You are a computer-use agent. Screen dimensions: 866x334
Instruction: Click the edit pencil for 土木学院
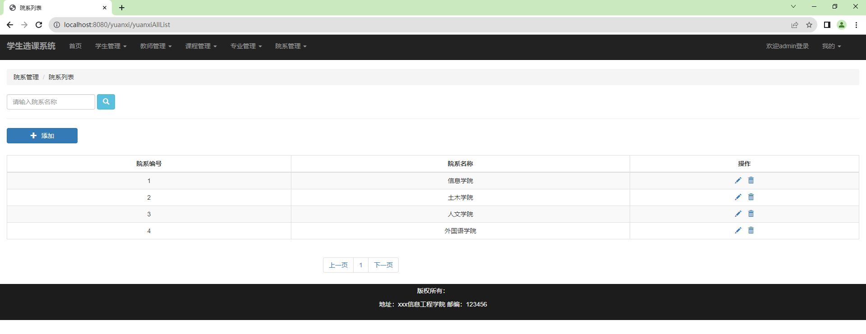point(738,197)
